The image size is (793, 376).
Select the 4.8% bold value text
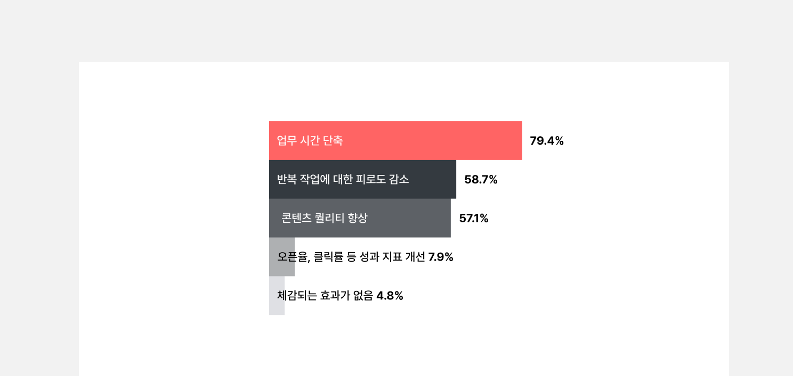pyautogui.click(x=390, y=296)
